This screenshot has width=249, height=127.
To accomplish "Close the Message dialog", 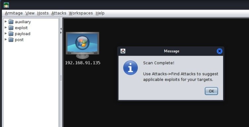I will tap(219, 51).
